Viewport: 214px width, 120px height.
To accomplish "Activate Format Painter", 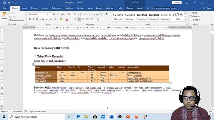I will coord(16,20).
